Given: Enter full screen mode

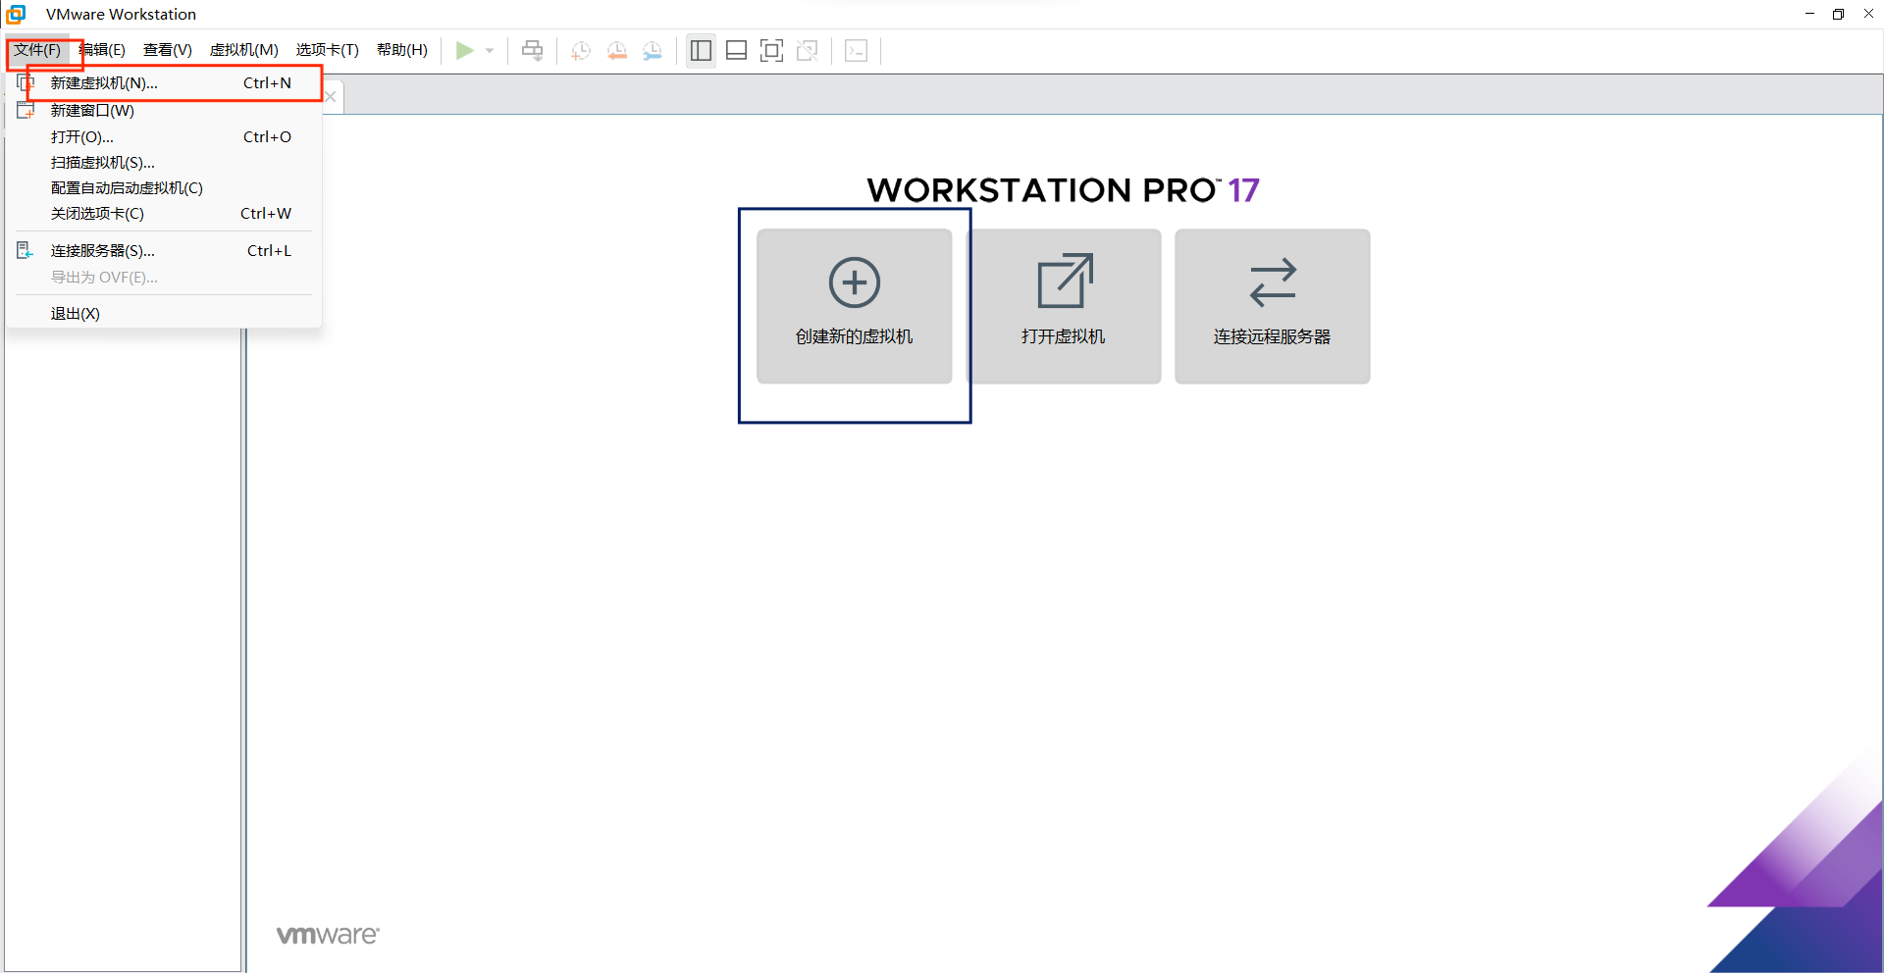Looking at the screenshot, I should click(x=772, y=50).
